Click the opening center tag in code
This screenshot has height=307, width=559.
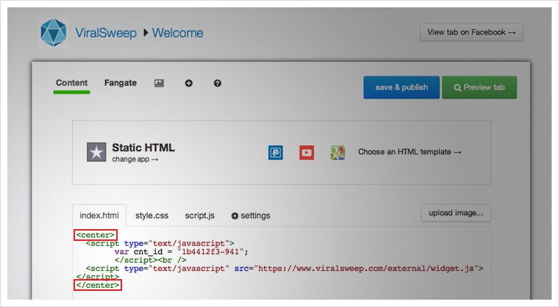(96, 235)
